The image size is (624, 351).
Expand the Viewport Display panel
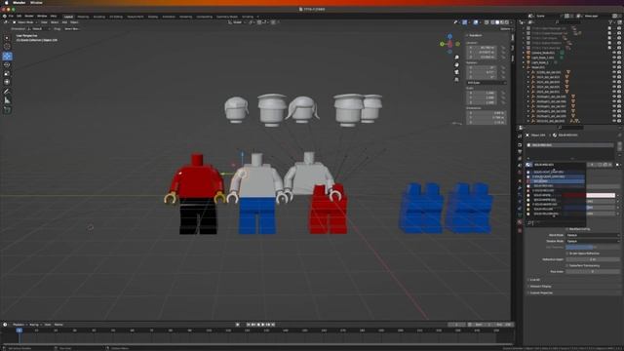(x=540, y=286)
